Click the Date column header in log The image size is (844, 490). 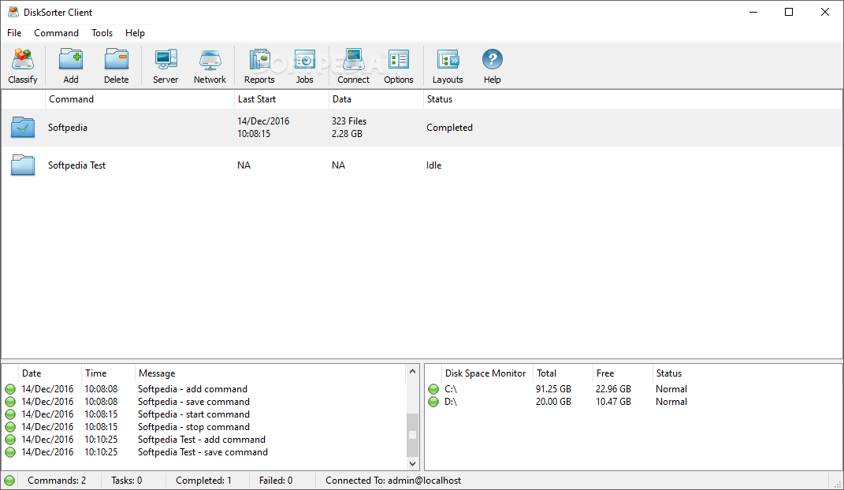tap(50, 373)
